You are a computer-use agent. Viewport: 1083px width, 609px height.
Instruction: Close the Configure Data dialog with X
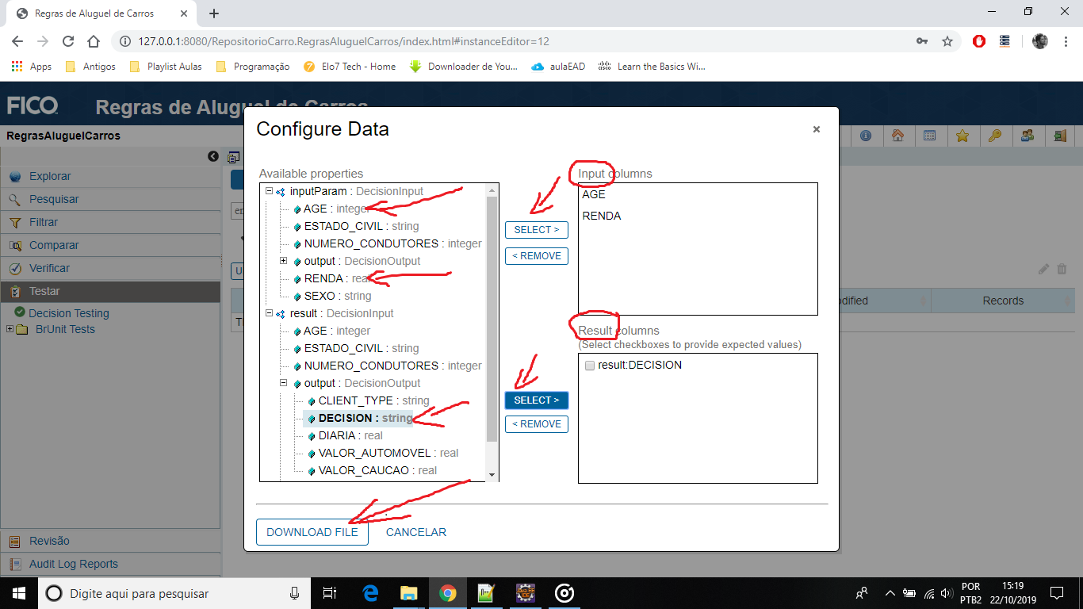[x=816, y=129]
